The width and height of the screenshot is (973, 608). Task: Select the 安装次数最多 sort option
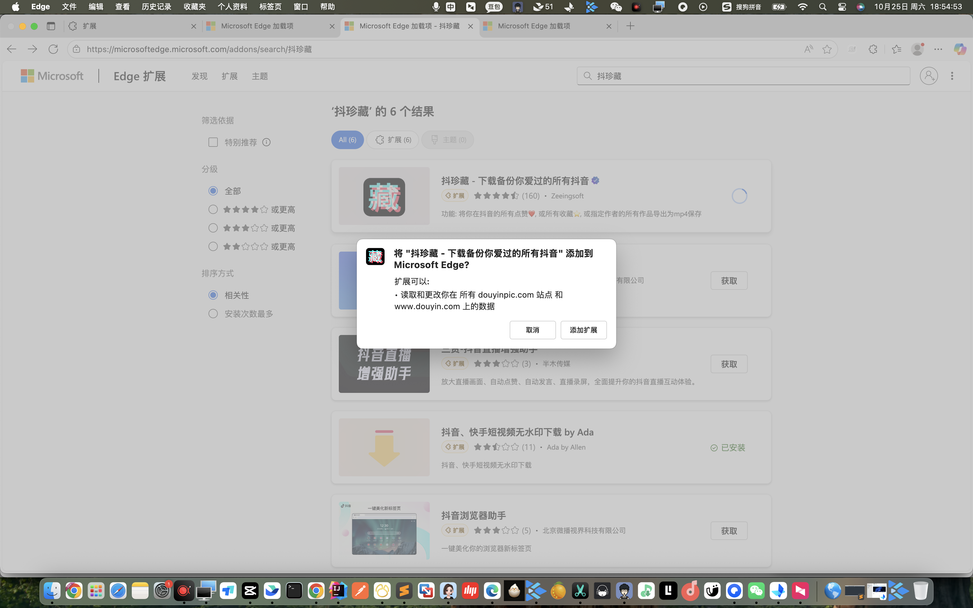[213, 313]
